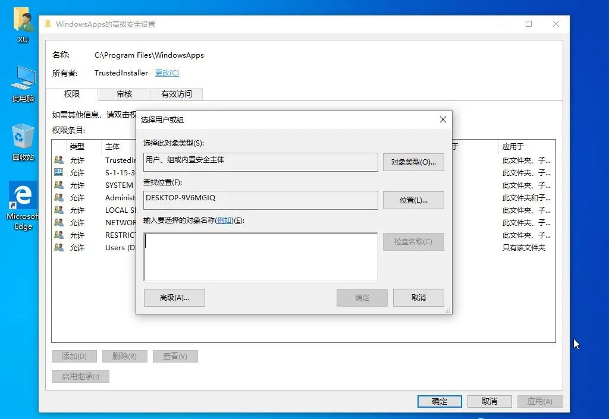The height and width of the screenshot is (419, 609).
Task: Click the 应用于 column header
Action: click(x=513, y=147)
